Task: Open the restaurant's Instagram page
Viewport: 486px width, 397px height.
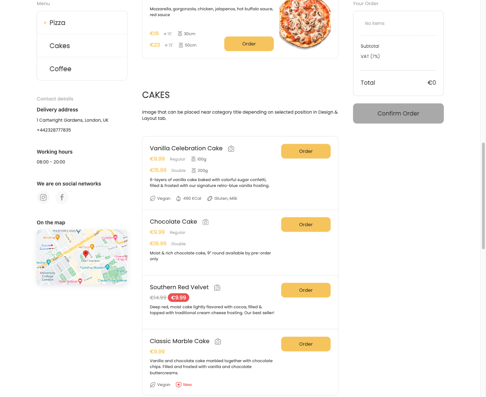Action: 43,197
